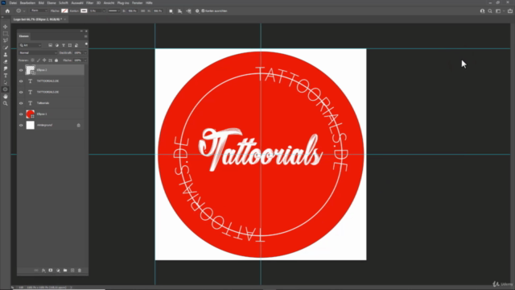Open the Kontur stroke color swatch

coord(84,10)
